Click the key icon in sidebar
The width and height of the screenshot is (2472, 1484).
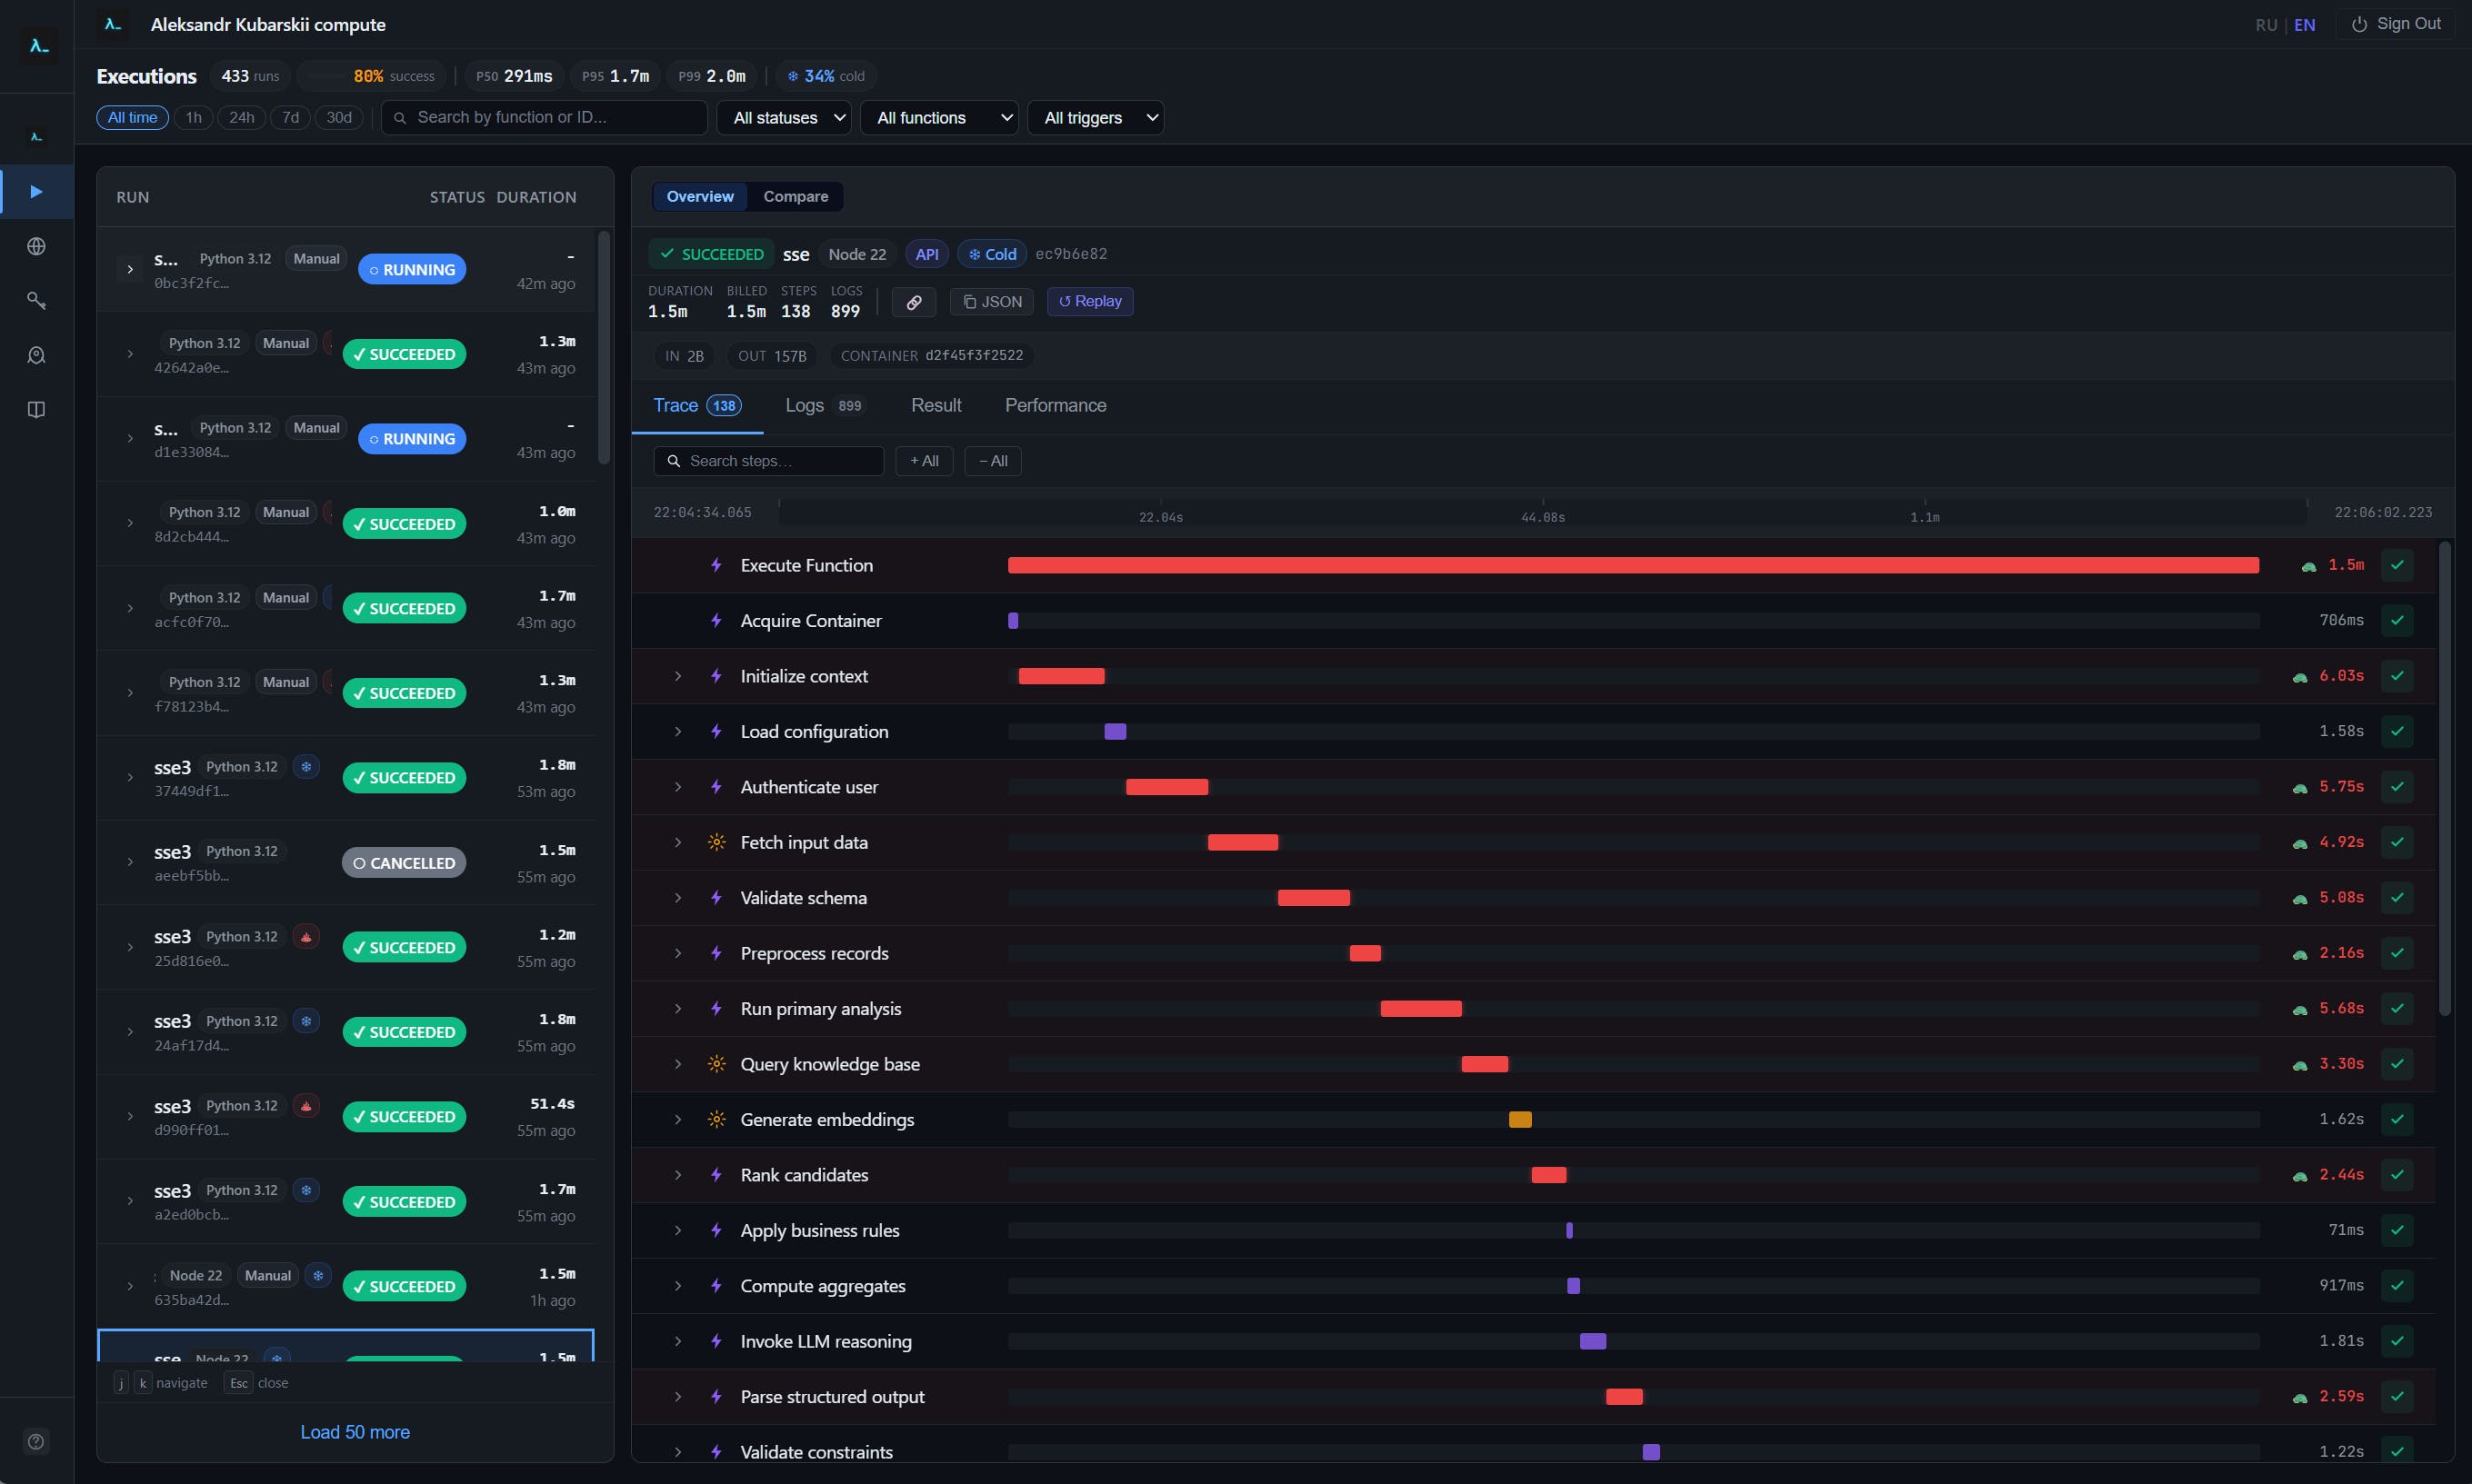coord(36,300)
